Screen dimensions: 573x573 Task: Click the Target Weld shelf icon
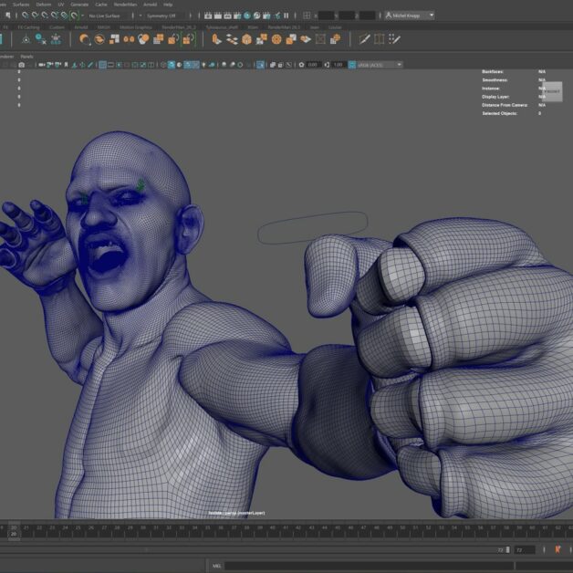[380, 39]
